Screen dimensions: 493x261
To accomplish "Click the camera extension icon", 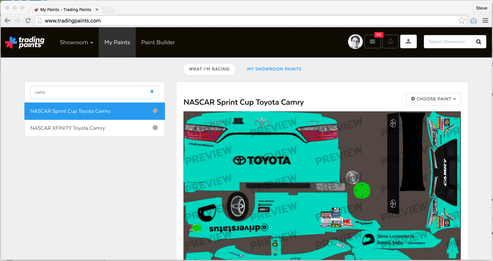I will point(473,21).
